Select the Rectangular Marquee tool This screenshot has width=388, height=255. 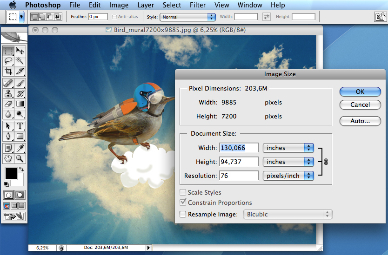[8, 51]
